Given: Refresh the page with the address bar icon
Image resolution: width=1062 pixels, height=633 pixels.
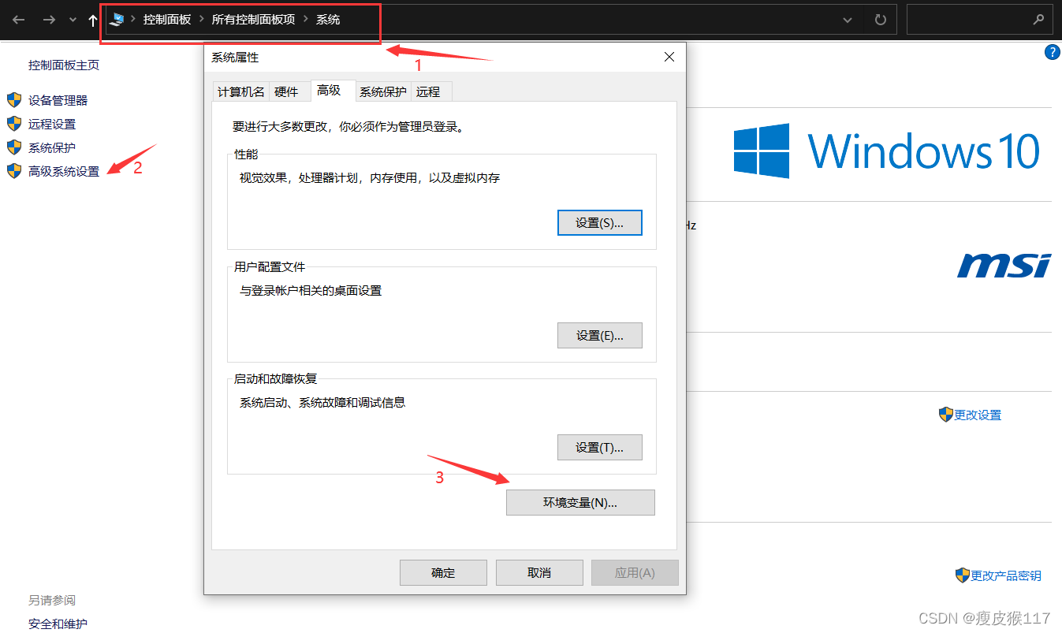Looking at the screenshot, I should click(x=880, y=20).
